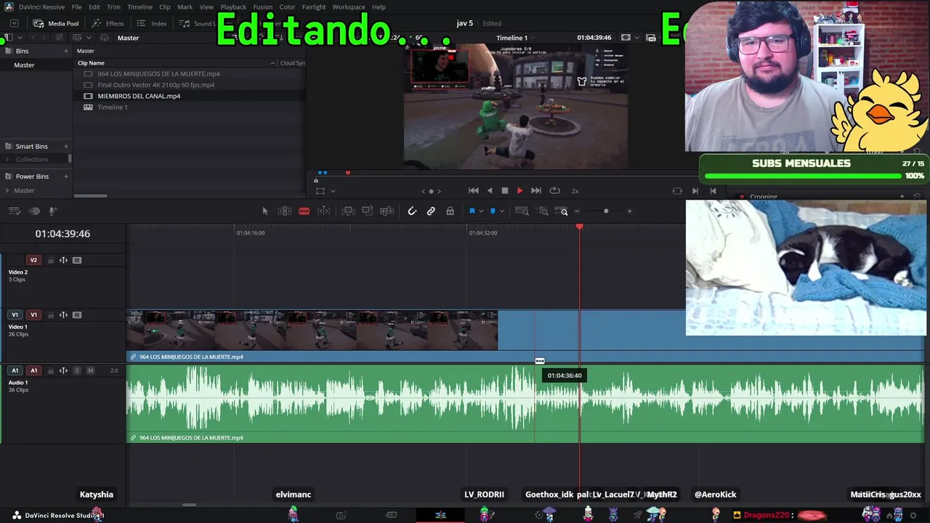
Task: Open the Trim menu
Action: [x=113, y=7]
